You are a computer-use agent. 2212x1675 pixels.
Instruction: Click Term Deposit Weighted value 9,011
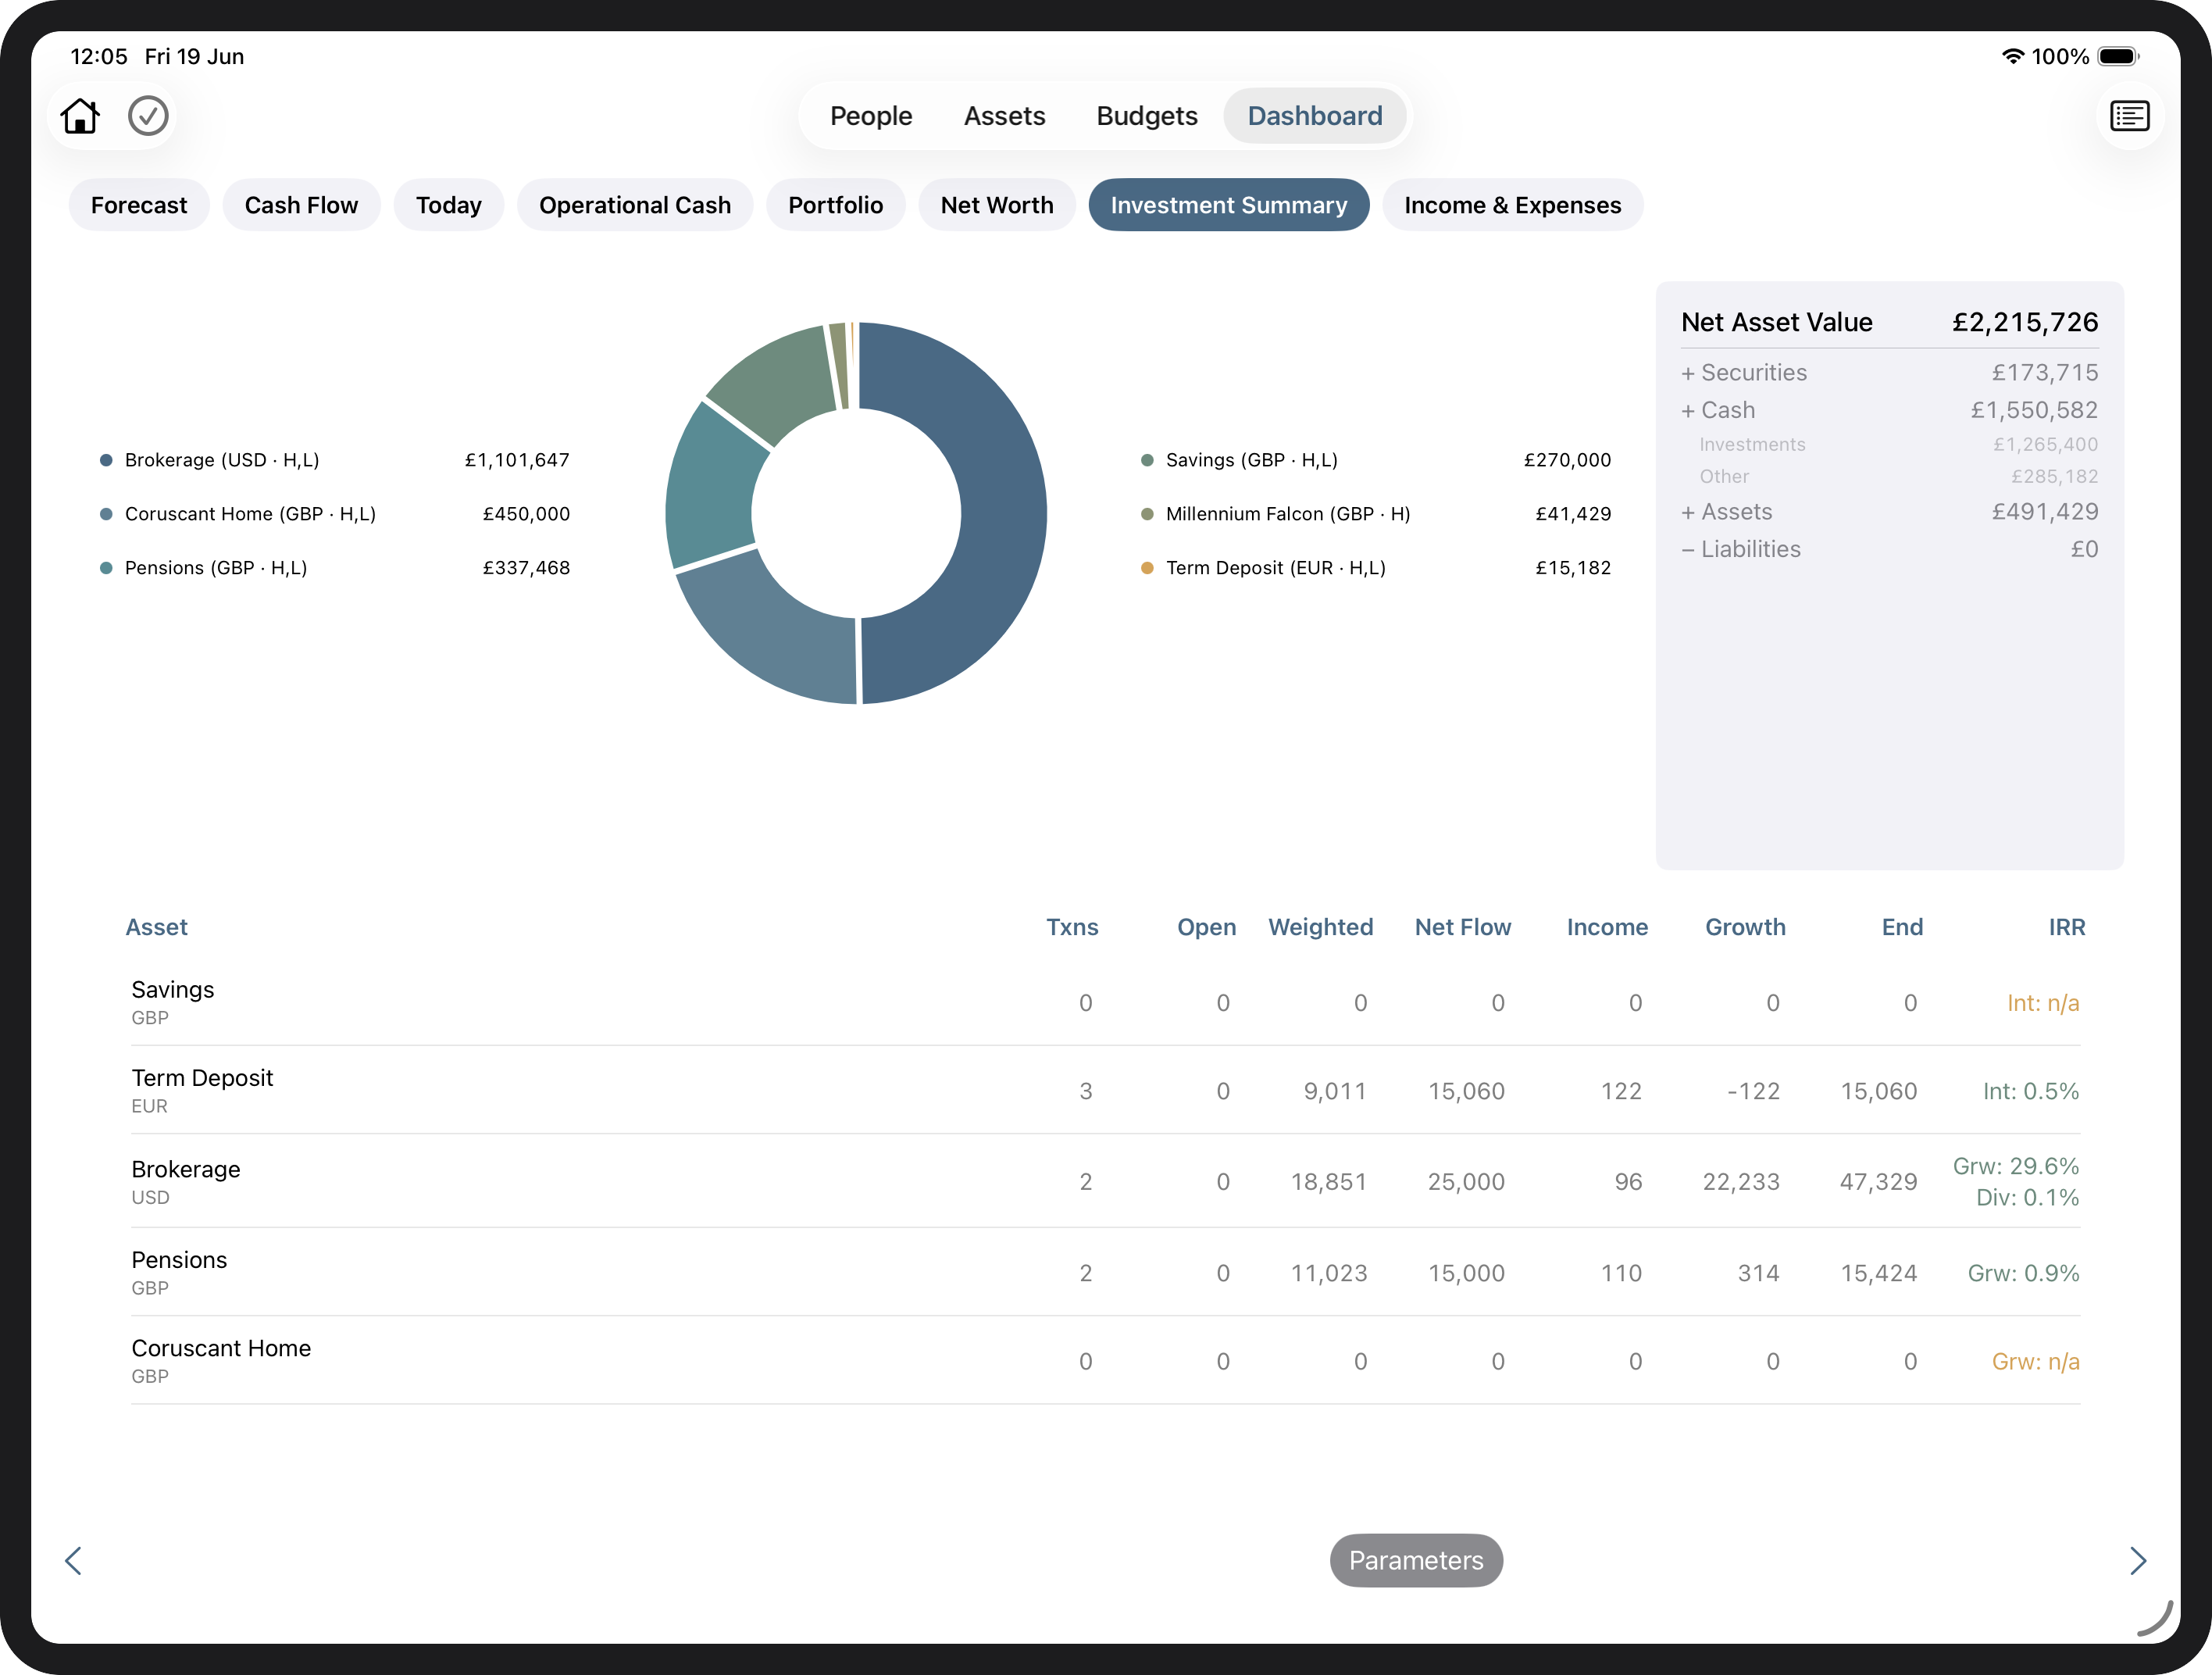pyautogui.click(x=1334, y=1091)
